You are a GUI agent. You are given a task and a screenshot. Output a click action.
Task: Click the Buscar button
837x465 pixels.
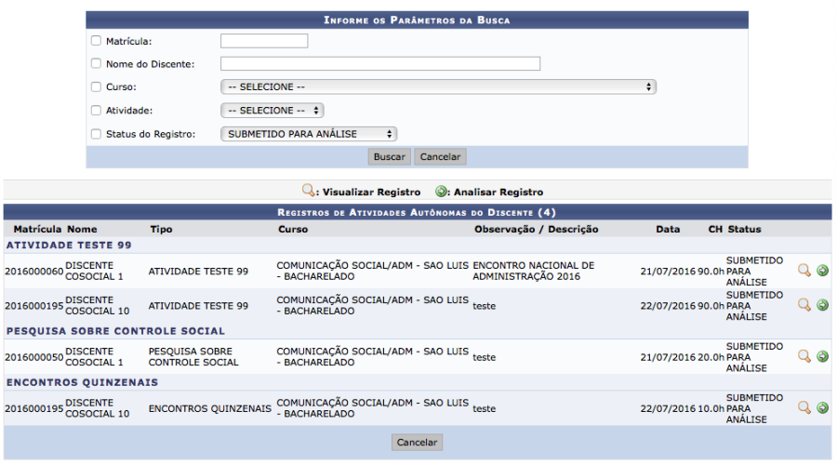(x=389, y=157)
